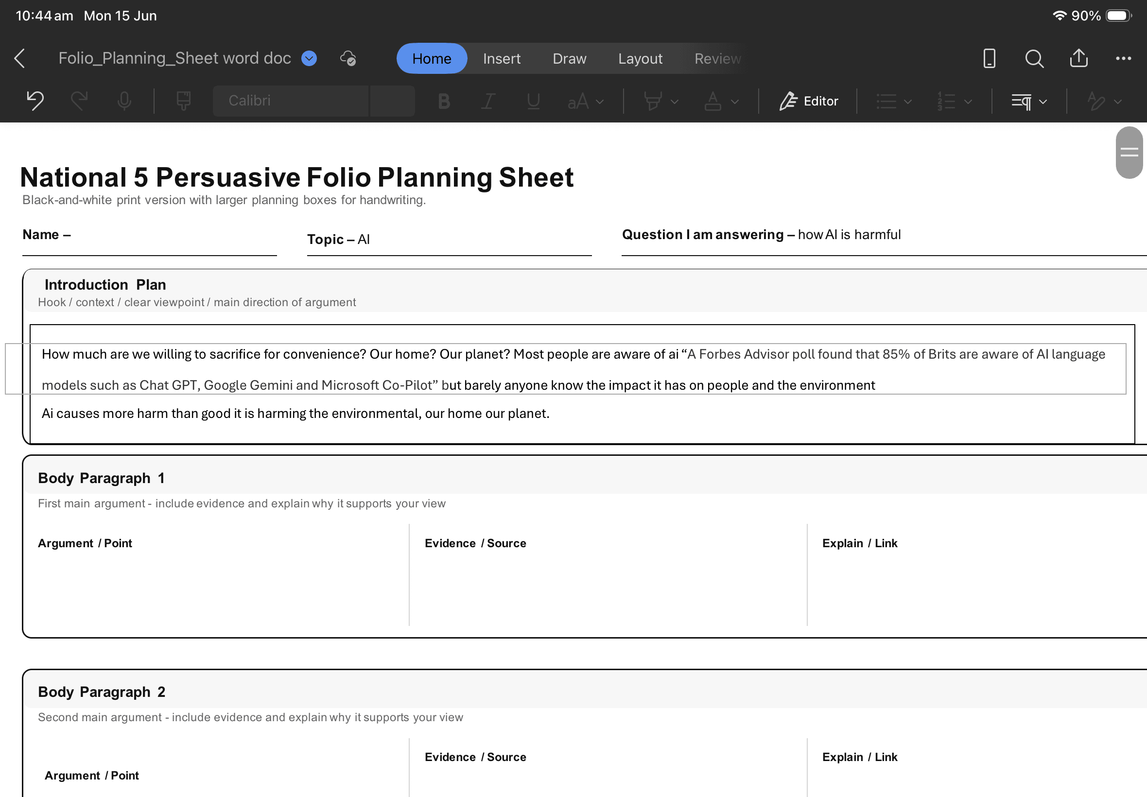
Task: Start dictation with the microphone icon
Action: (124, 101)
